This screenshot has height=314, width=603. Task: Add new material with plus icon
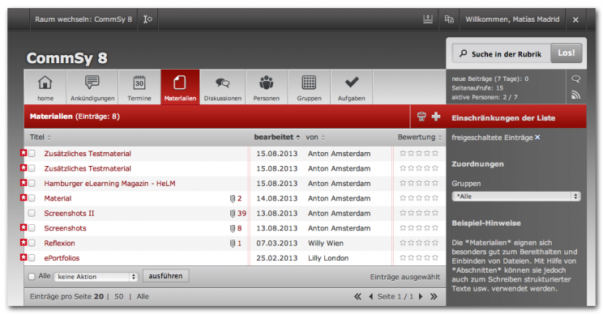tap(436, 117)
